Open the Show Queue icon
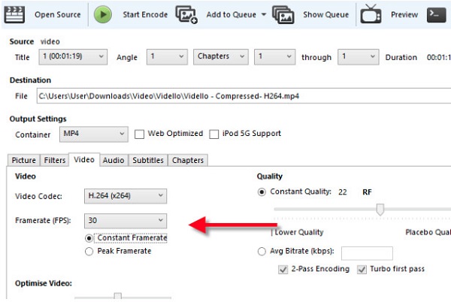The image size is (451, 302). click(x=283, y=14)
